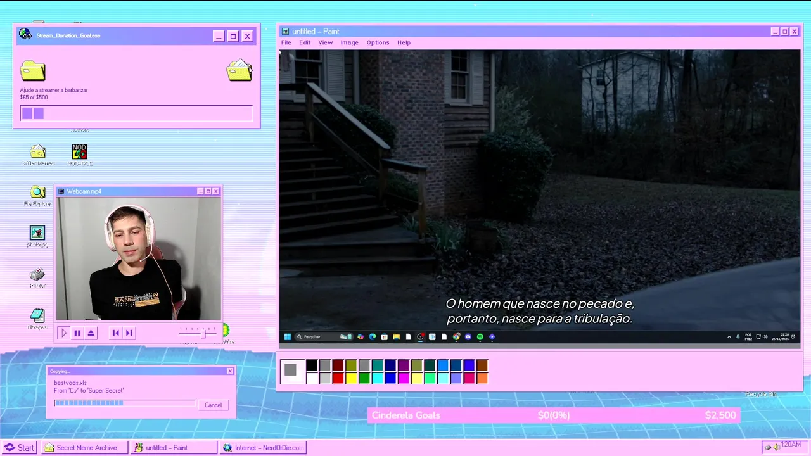Select the white color swatch

(312, 378)
